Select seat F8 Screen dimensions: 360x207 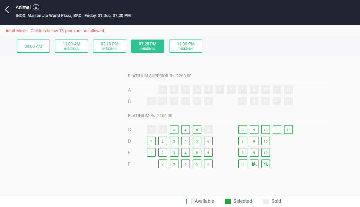point(243,164)
